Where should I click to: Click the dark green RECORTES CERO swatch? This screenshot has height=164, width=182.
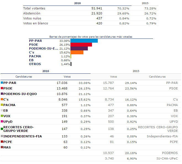pyautogui.click(x=2, y=129)
